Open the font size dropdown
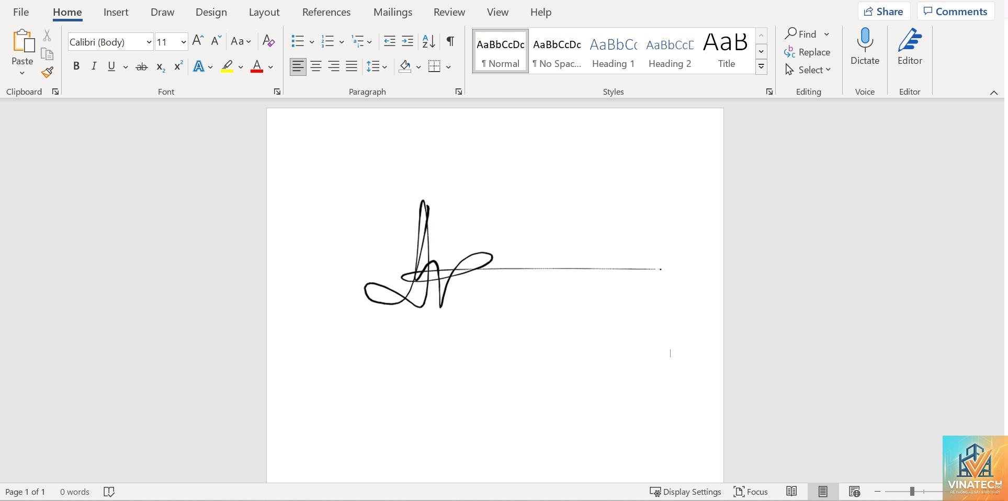1008x501 pixels. 183,42
